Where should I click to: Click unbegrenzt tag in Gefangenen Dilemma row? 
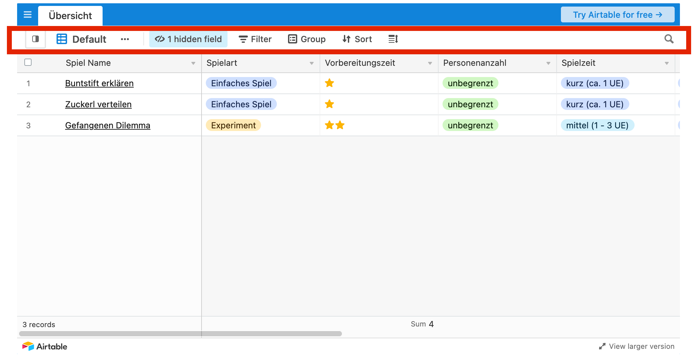pyautogui.click(x=470, y=125)
